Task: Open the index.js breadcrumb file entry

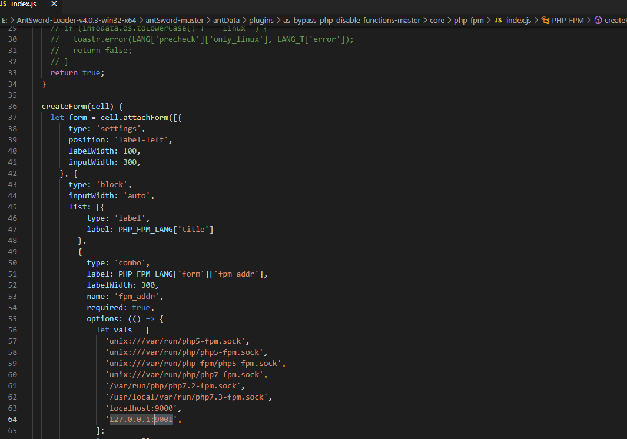Action: [x=518, y=20]
